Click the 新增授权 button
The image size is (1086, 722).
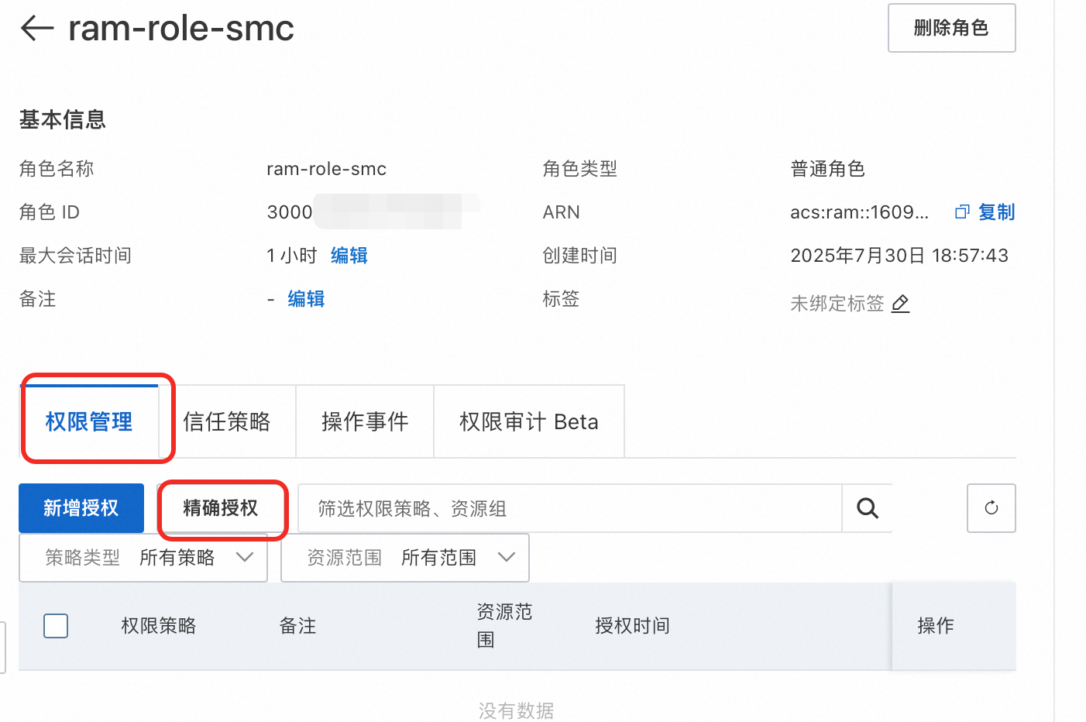(x=81, y=508)
